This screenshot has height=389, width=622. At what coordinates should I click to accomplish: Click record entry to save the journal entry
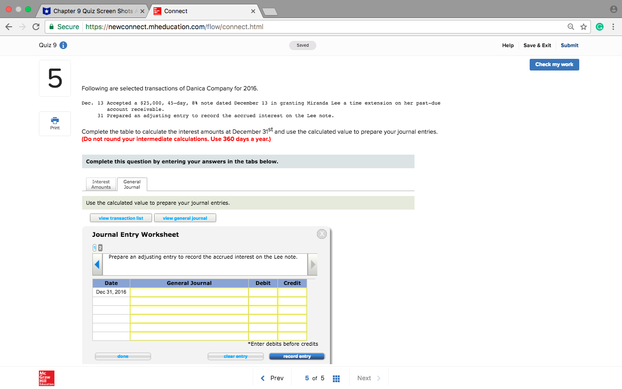pos(296,356)
